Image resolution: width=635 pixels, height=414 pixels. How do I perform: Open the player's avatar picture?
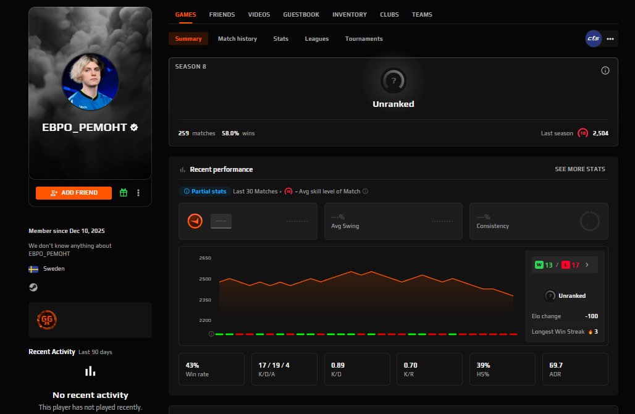(90, 82)
